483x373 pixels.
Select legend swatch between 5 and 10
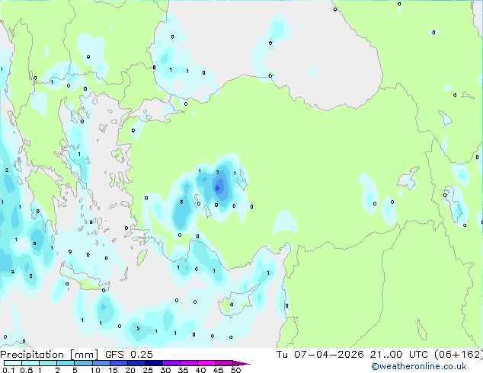click(x=83, y=363)
